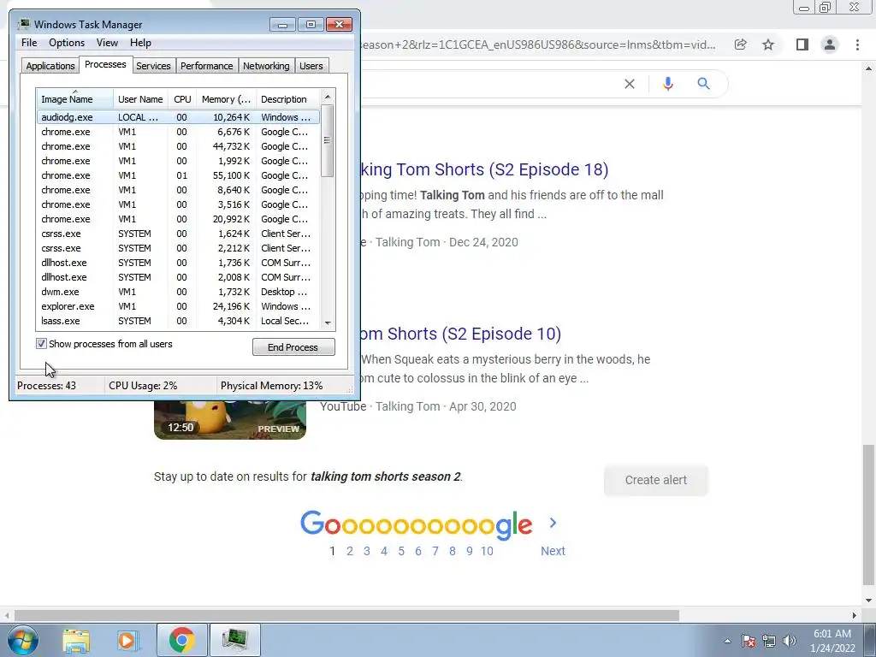Toggle Show processes from all users
This screenshot has width=876, height=657.
[41, 344]
